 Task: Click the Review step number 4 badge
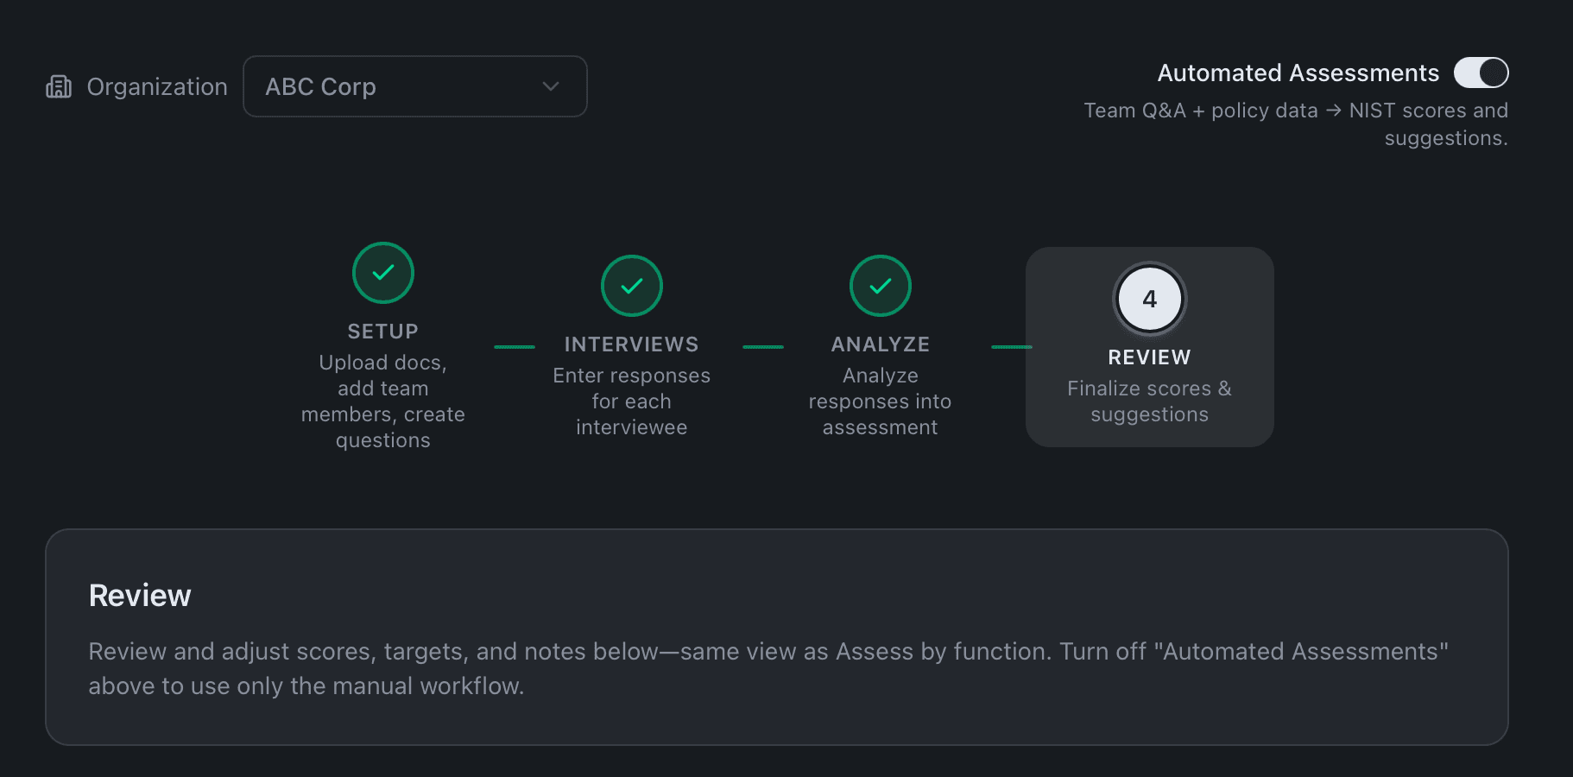(x=1149, y=298)
